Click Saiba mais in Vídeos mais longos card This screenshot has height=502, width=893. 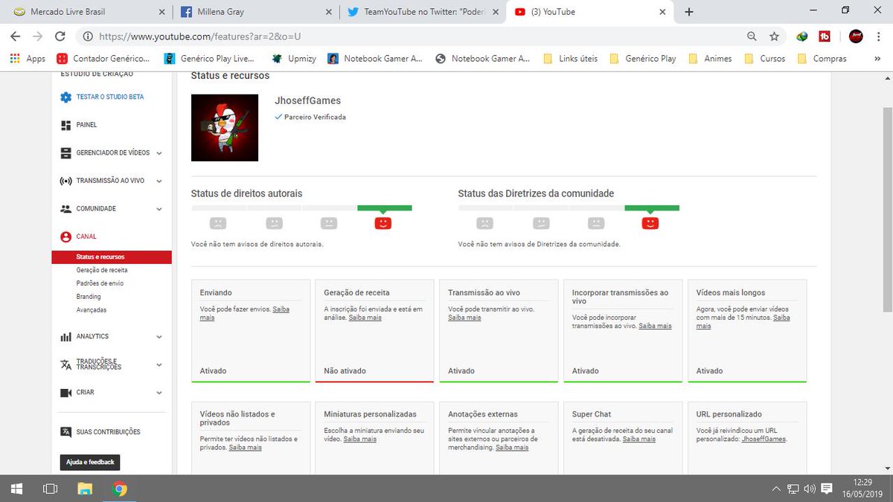(781, 318)
